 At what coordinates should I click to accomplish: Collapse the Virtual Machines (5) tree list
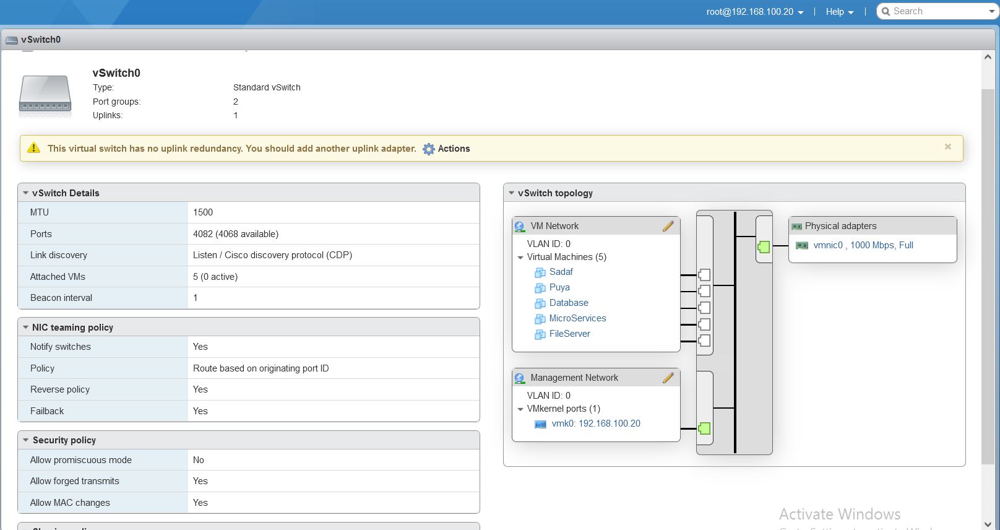tap(520, 258)
